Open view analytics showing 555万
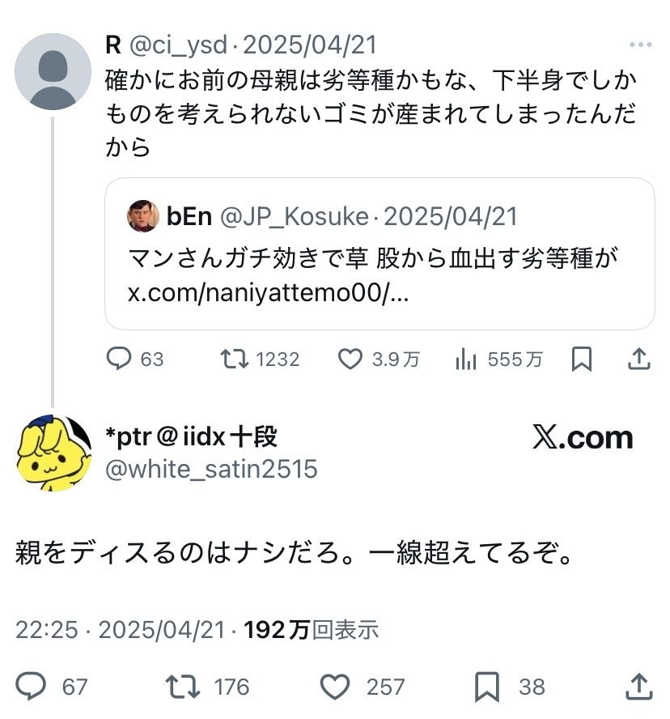The width and height of the screenshot is (670, 719). coord(466,359)
